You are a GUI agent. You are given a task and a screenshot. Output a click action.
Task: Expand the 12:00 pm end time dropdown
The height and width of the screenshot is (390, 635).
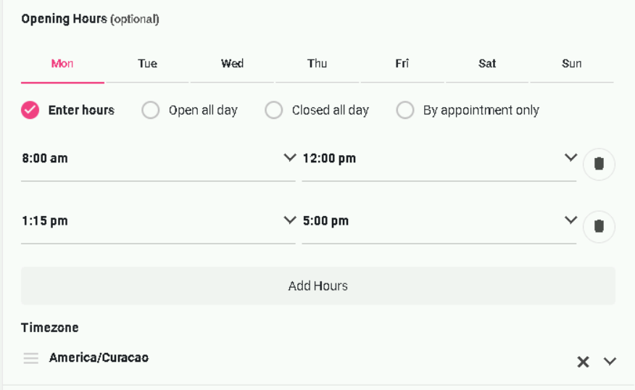tap(439, 158)
